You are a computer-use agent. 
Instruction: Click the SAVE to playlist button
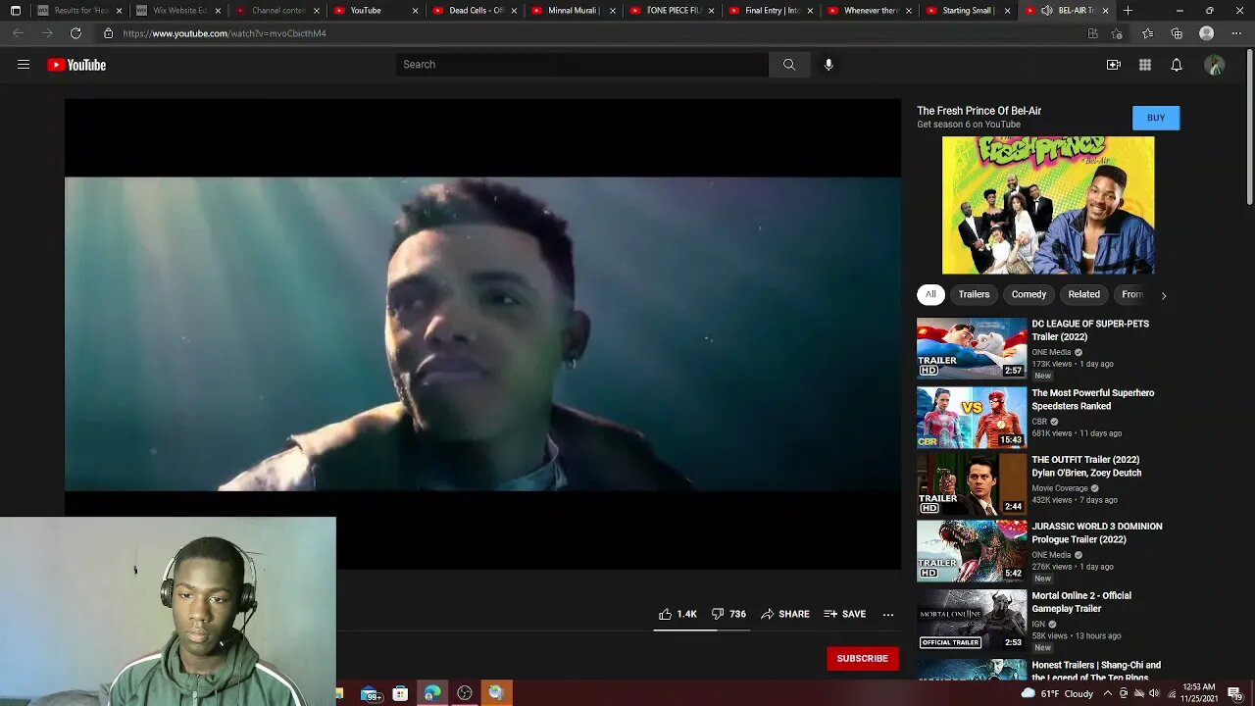tap(845, 614)
